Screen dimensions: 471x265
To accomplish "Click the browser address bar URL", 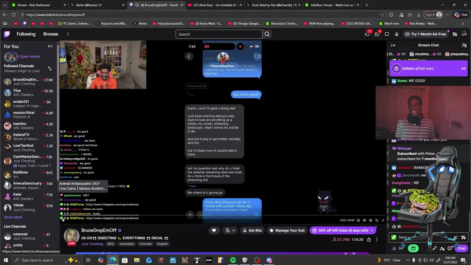I will tap(56, 15).
